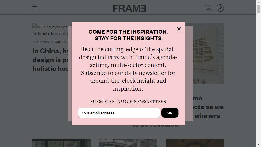Click the wall display article image
Screen dimensions: 261x147
click(x=209, y=54)
